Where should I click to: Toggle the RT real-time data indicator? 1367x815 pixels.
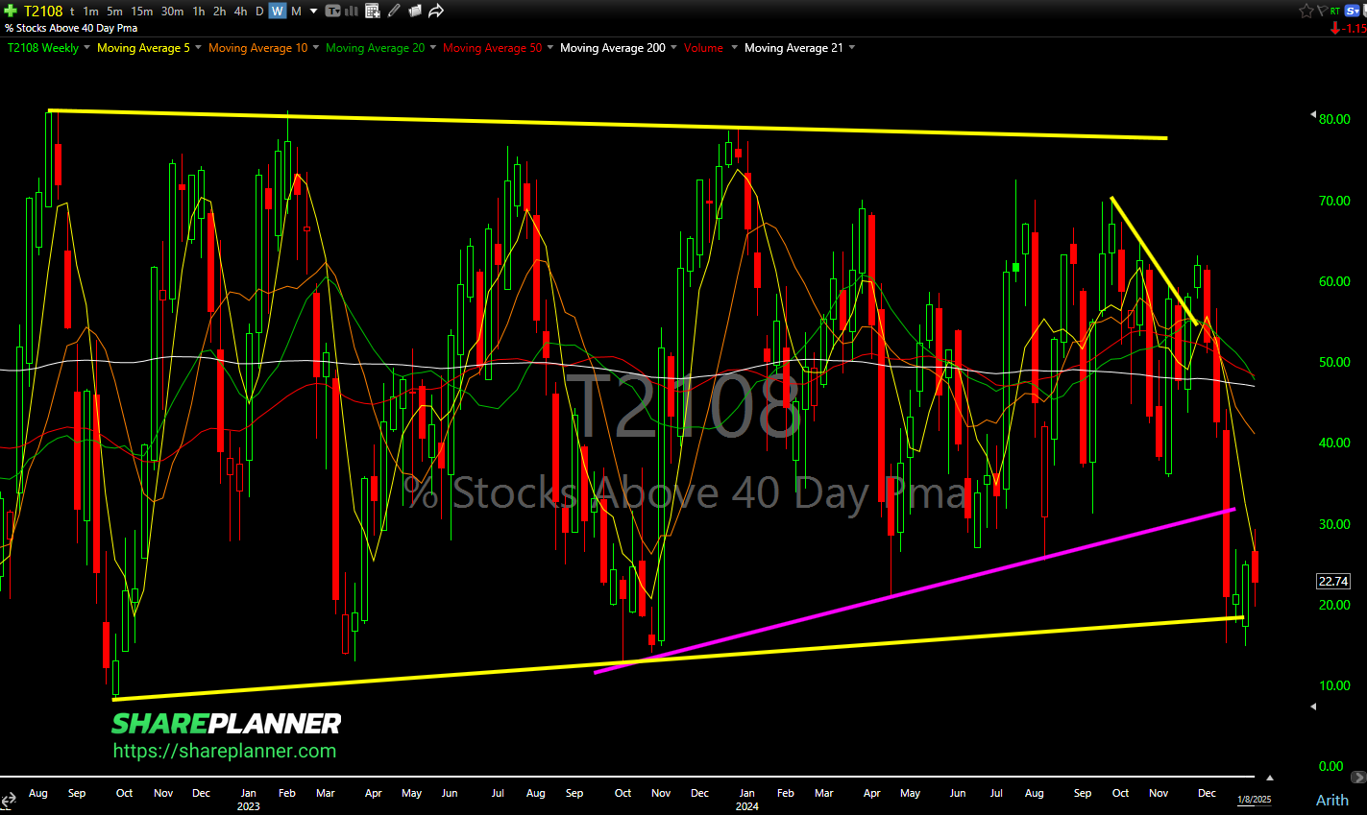1336,12
